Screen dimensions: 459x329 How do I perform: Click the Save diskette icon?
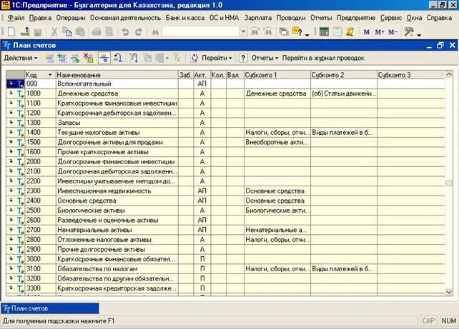pos(38,31)
